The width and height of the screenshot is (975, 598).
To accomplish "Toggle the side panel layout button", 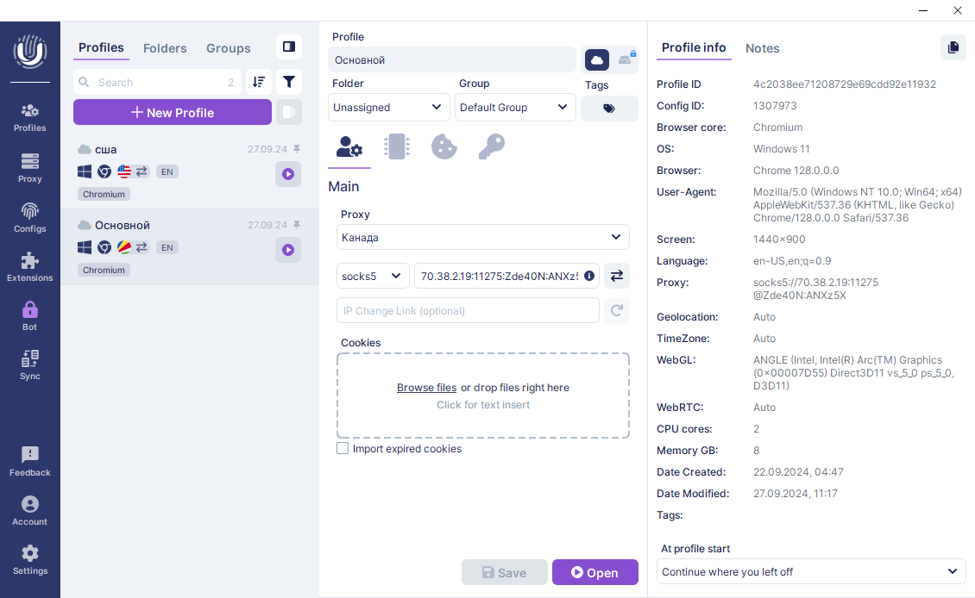I will (289, 47).
